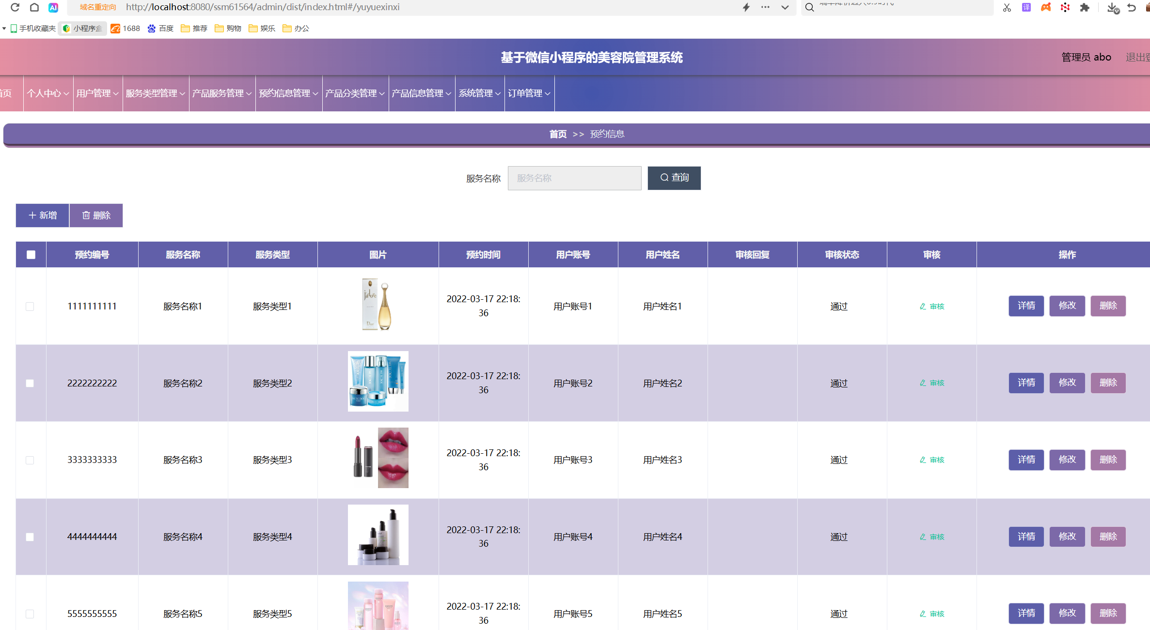
Task: Click 修改 for row 服务名称5
Action: coord(1067,614)
